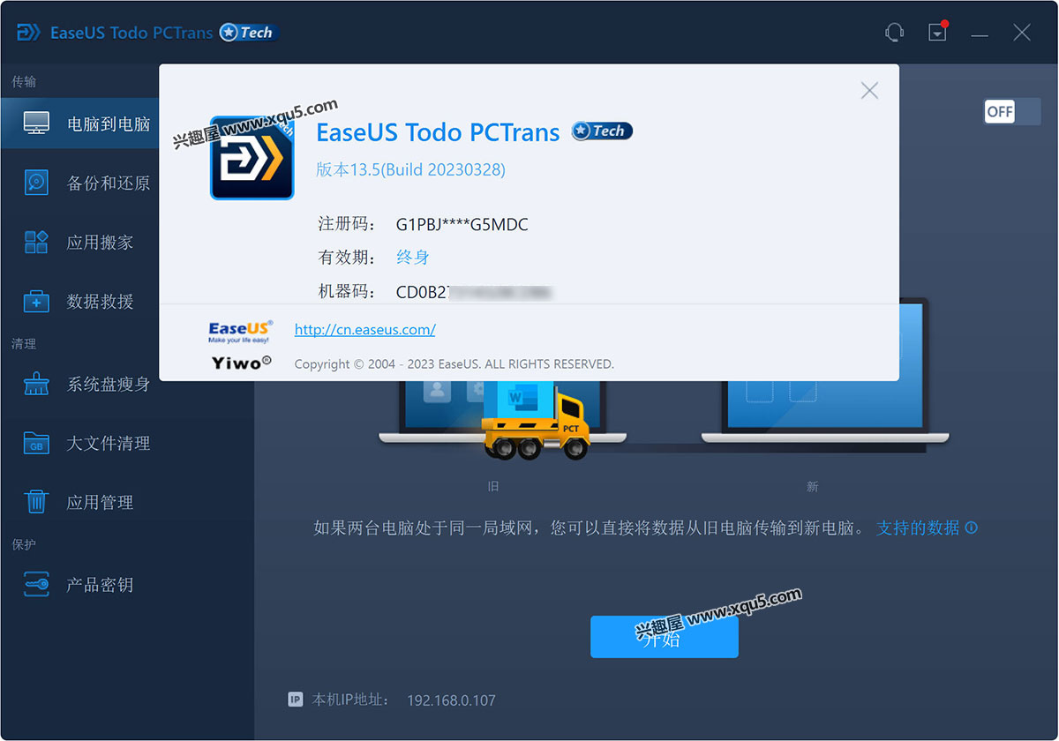1059x741 pixels.
Task: Click the trash bin icon beside 应用管理
Action: coord(36,502)
